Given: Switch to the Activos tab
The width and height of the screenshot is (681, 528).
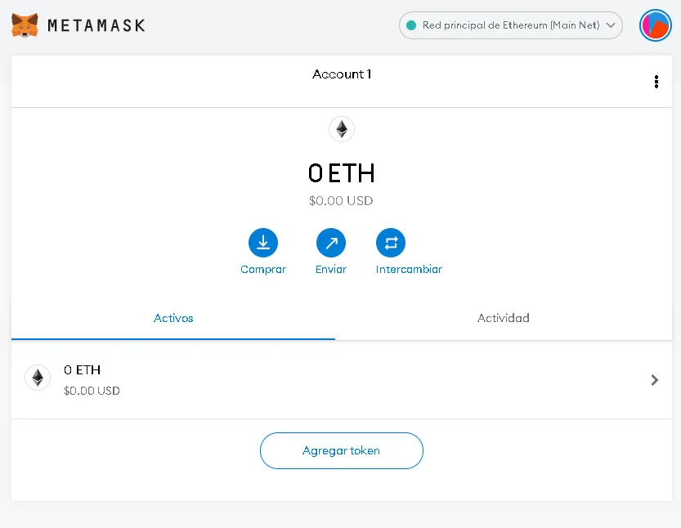Looking at the screenshot, I should pyautogui.click(x=173, y=318).
